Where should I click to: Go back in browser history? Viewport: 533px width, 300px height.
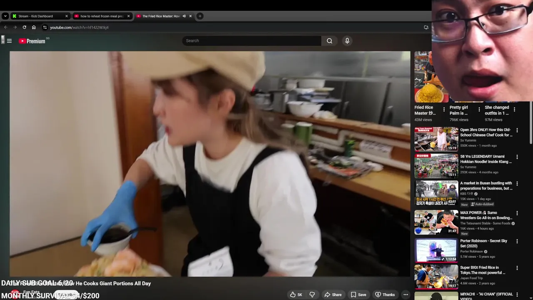click(x=6, y=27)
